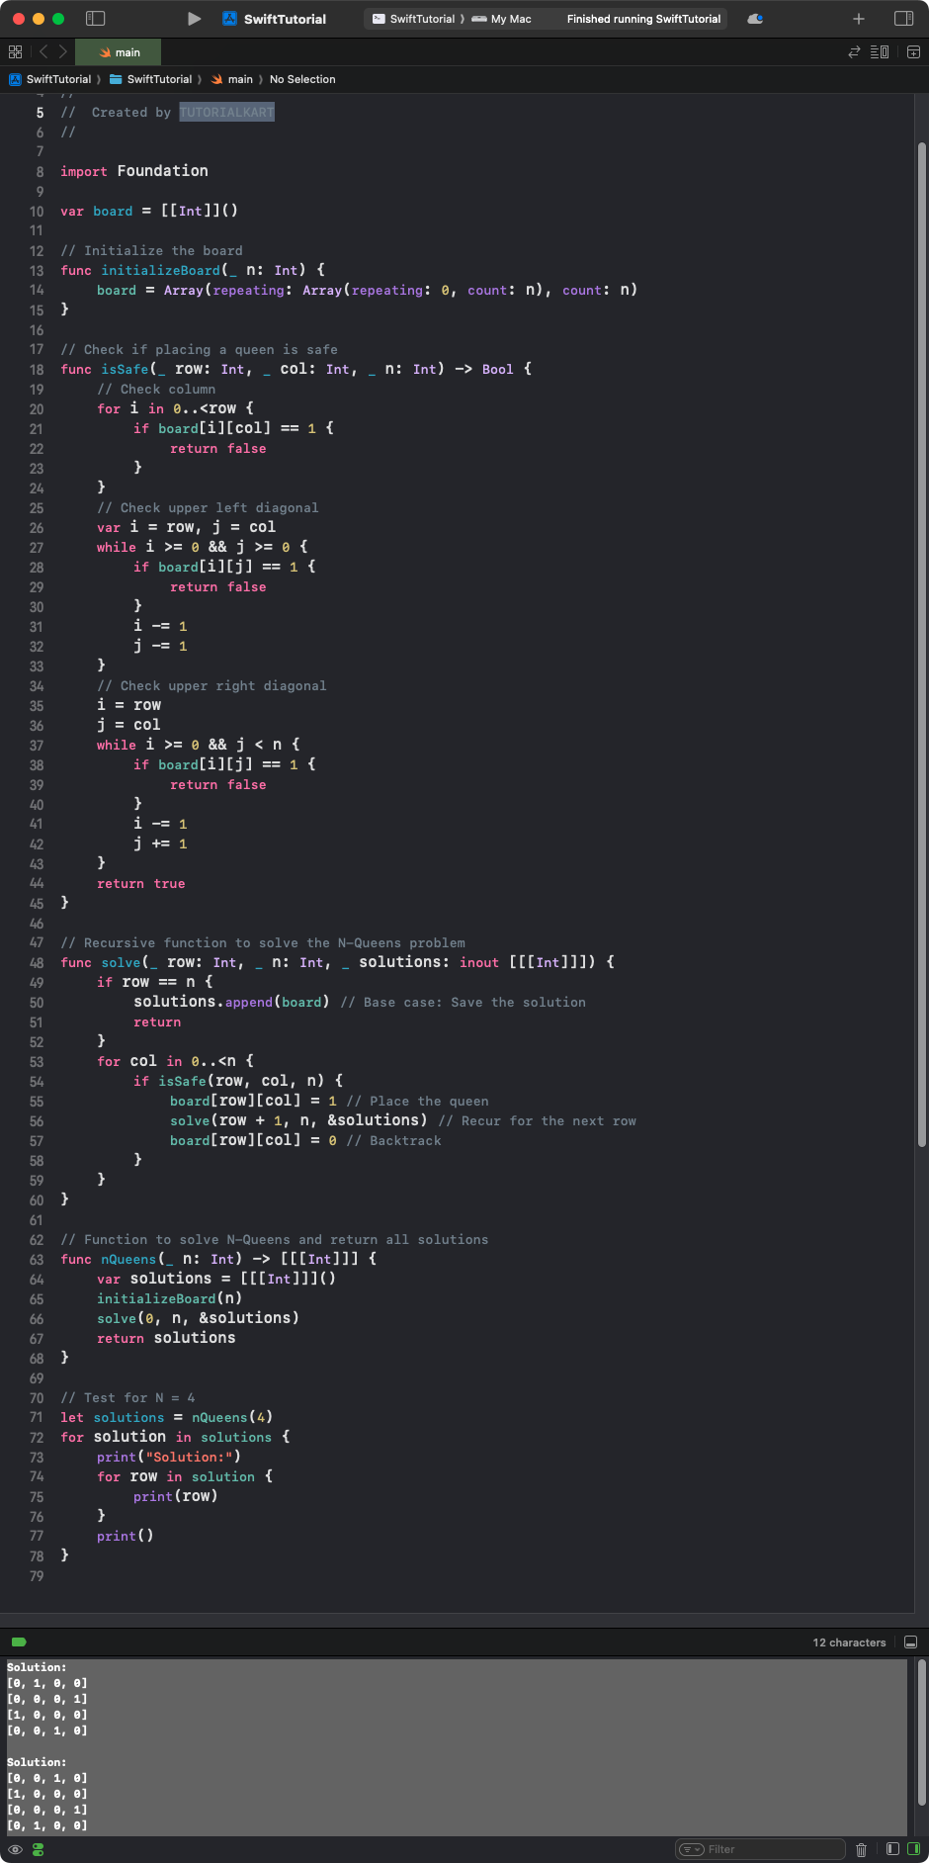Click the 'return true' statement
Image resolution: width=929 pixels, height=1863 pixels.
click(141, 883)
